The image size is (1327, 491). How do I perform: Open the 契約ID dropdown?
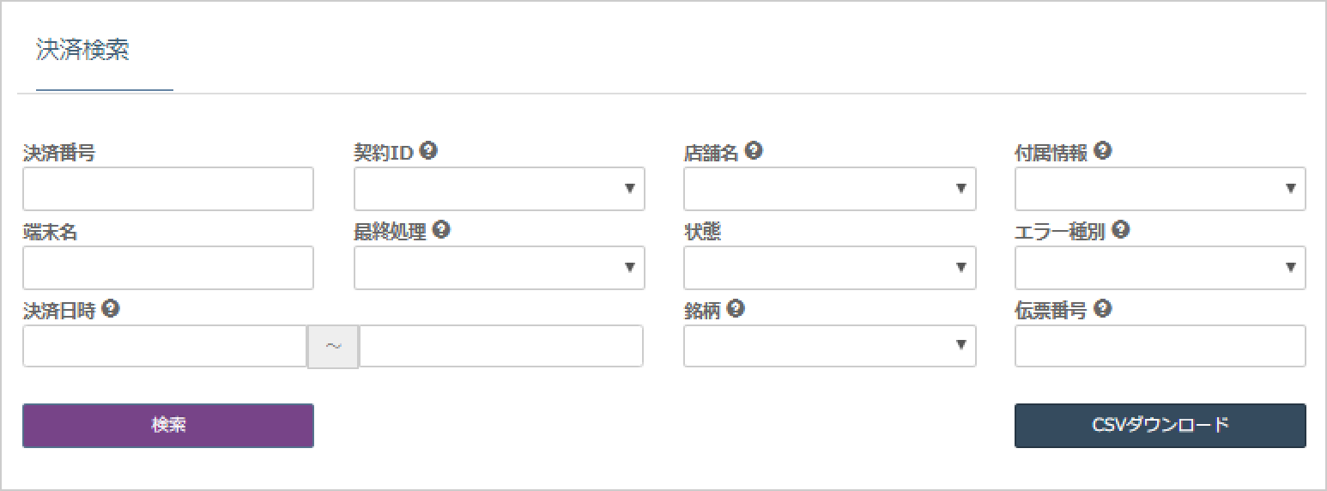click(x=499, y=189)
